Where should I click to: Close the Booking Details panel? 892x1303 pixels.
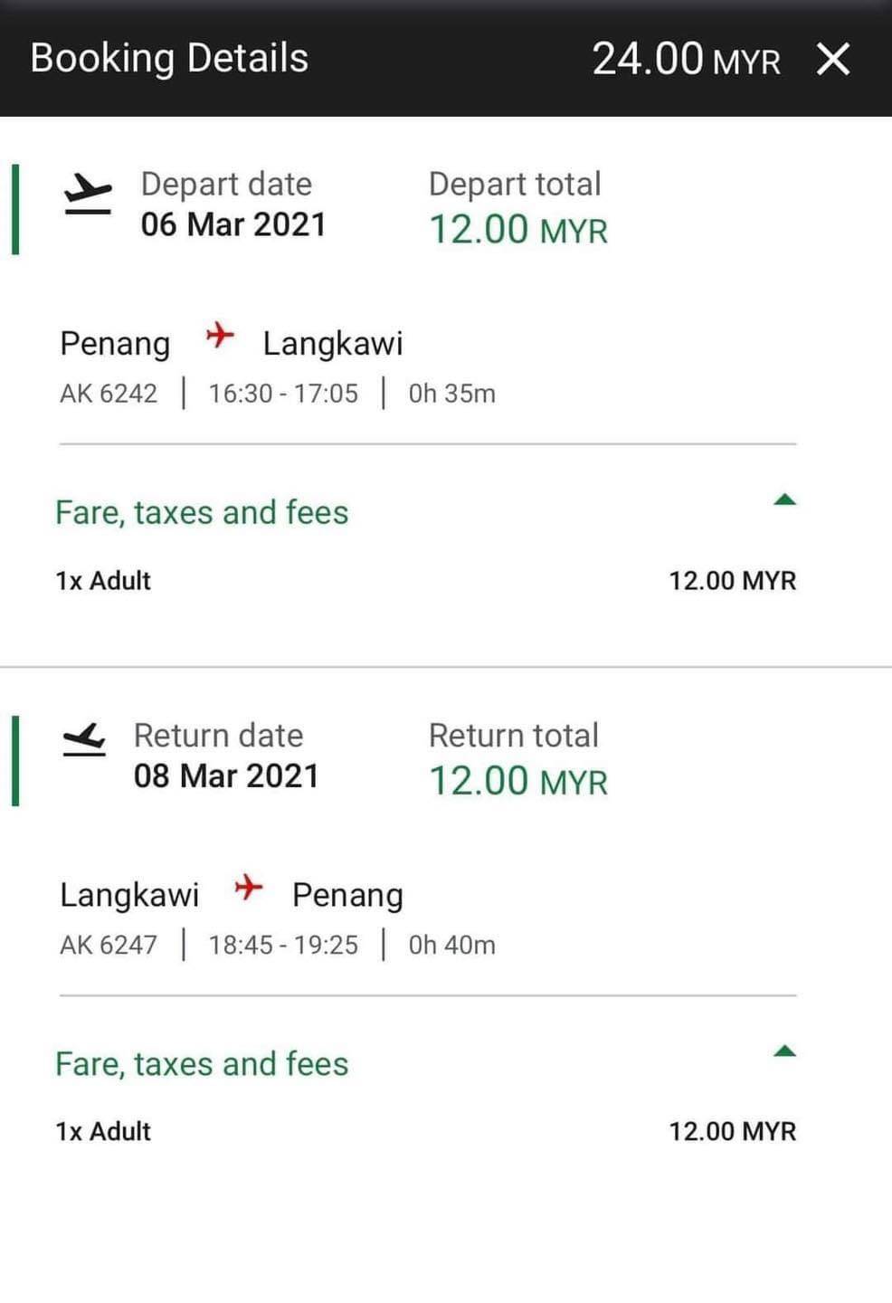tap(833, 60)
